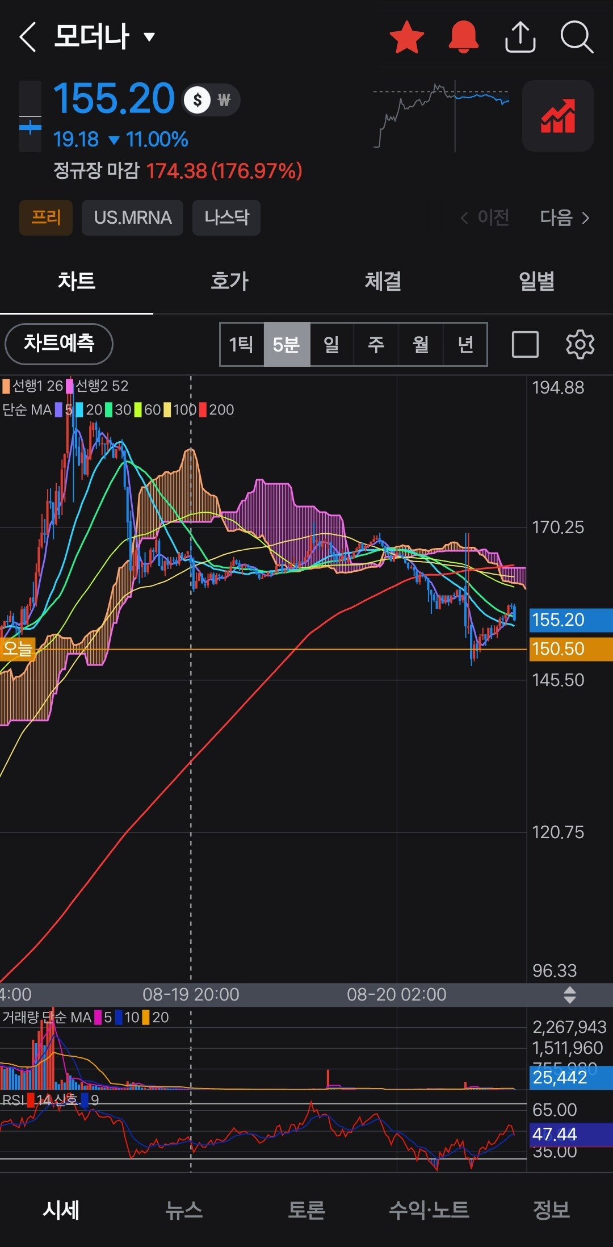This screenshot has width=613, height=1247.
Task: Tap the US.MRNA ticker tag
Action: pyautogui.click(x=132, y=217)
